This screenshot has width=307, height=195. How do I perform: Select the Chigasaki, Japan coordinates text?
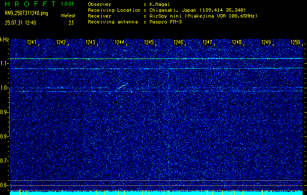198,10
